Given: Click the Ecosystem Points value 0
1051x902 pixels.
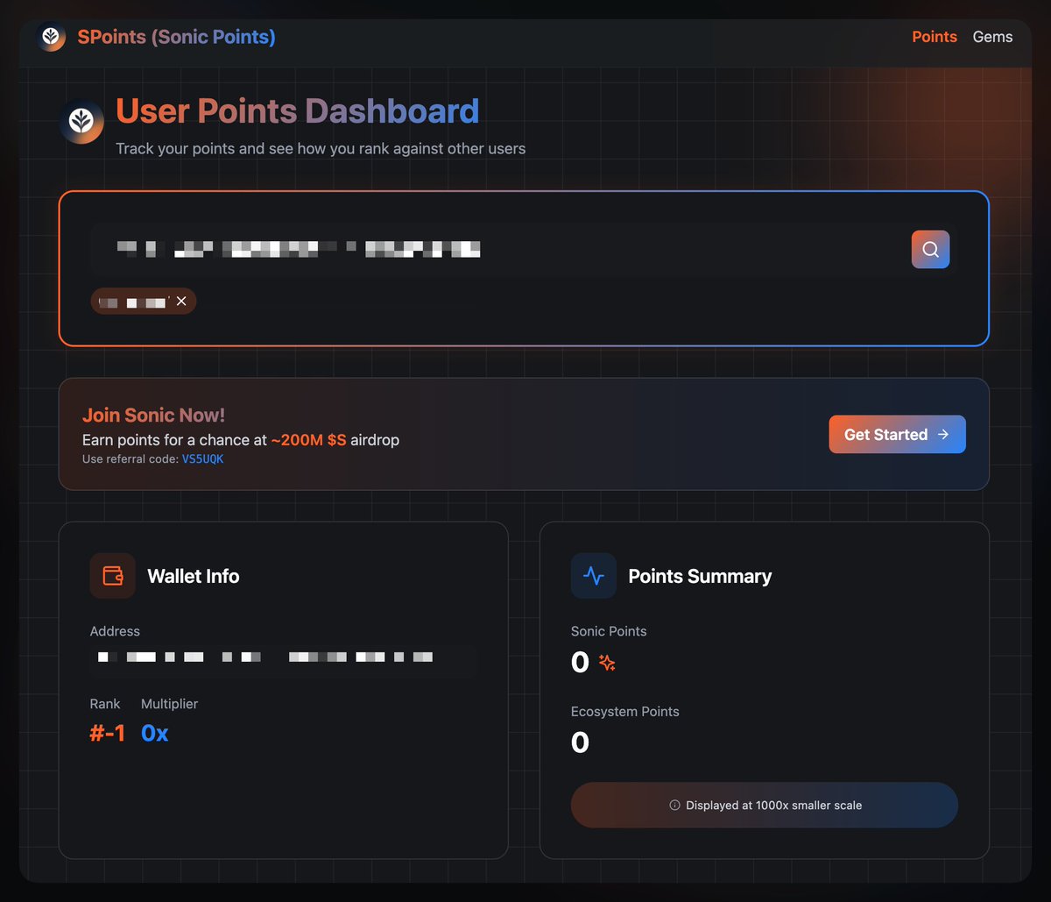Looking at the screenshot, I should (580, 743).
